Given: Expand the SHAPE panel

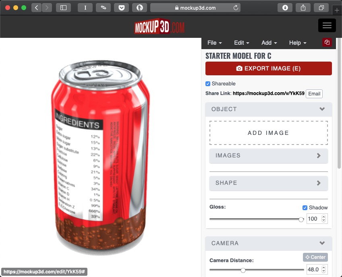Looking at the screenshot, I should tap(269, 183).
